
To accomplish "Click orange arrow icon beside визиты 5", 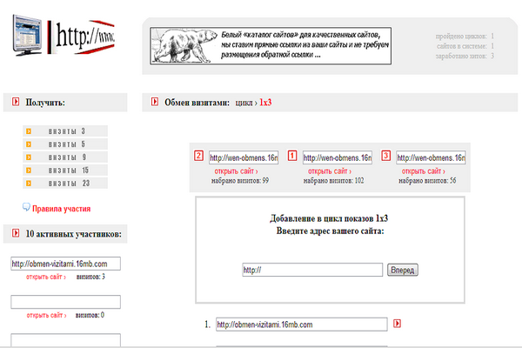I will tap(29, 144).
